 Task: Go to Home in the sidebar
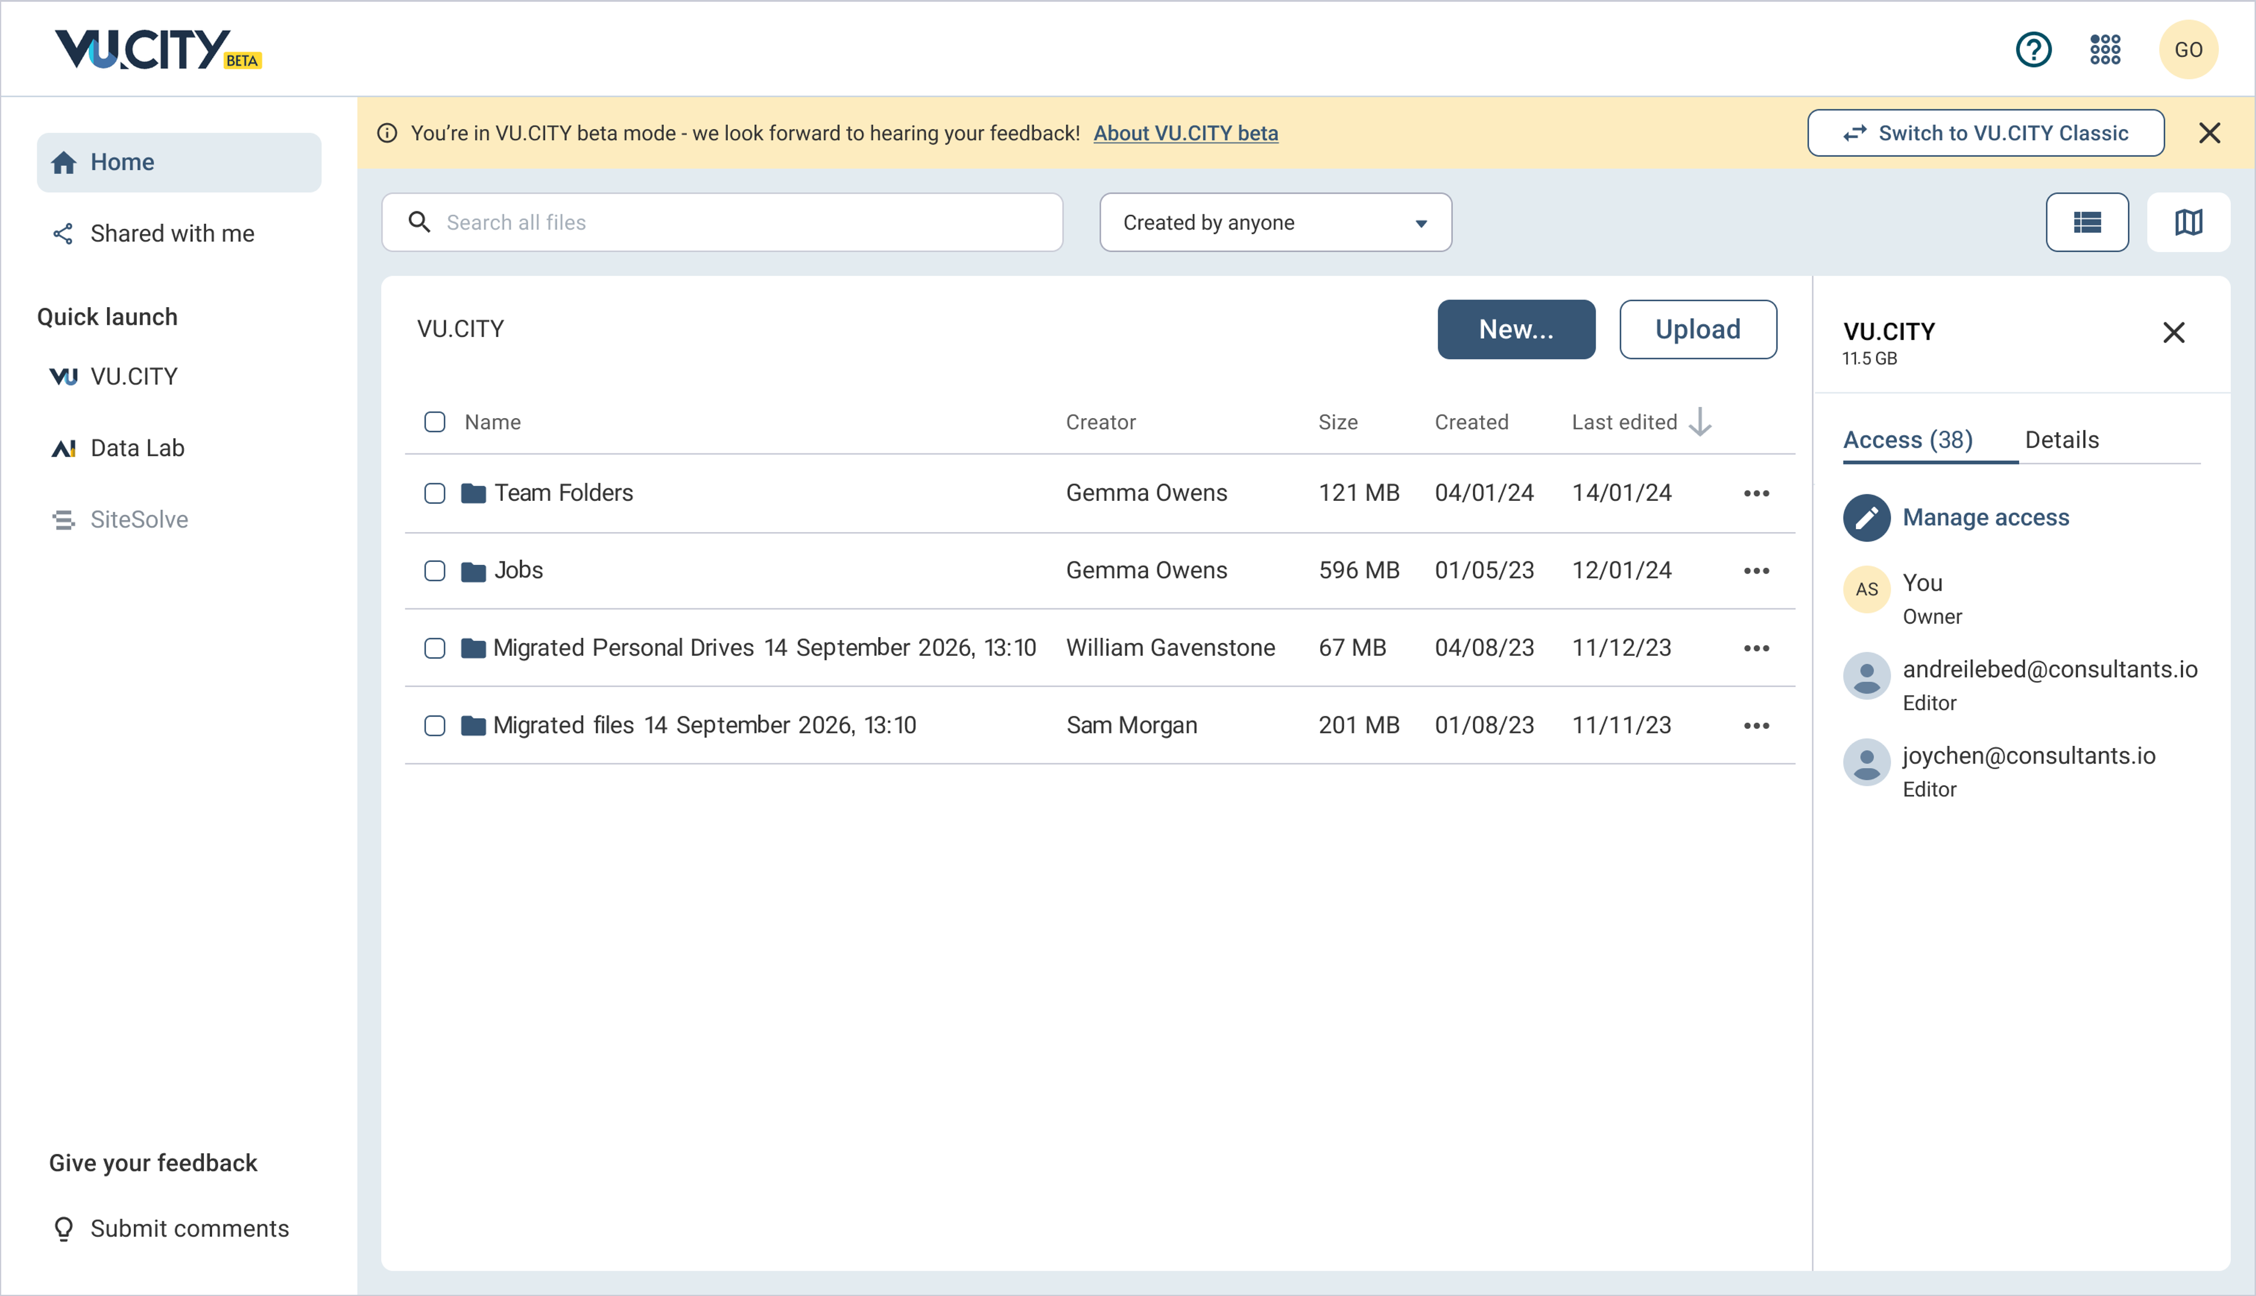tap(179, 162)
